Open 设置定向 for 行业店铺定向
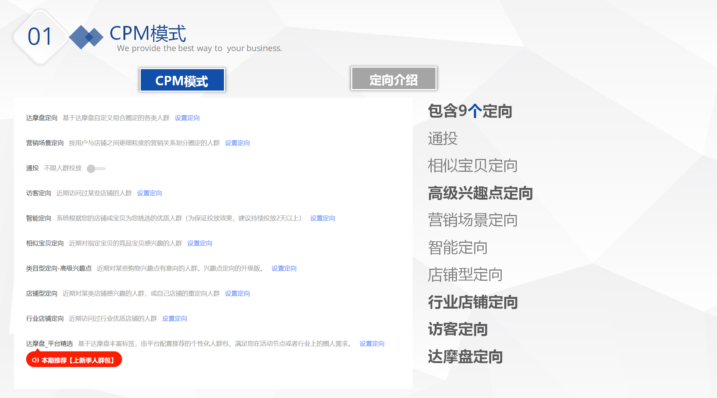The height and width of the screenshot is (398, 717). pyautogui.click(x=175, y=319)
